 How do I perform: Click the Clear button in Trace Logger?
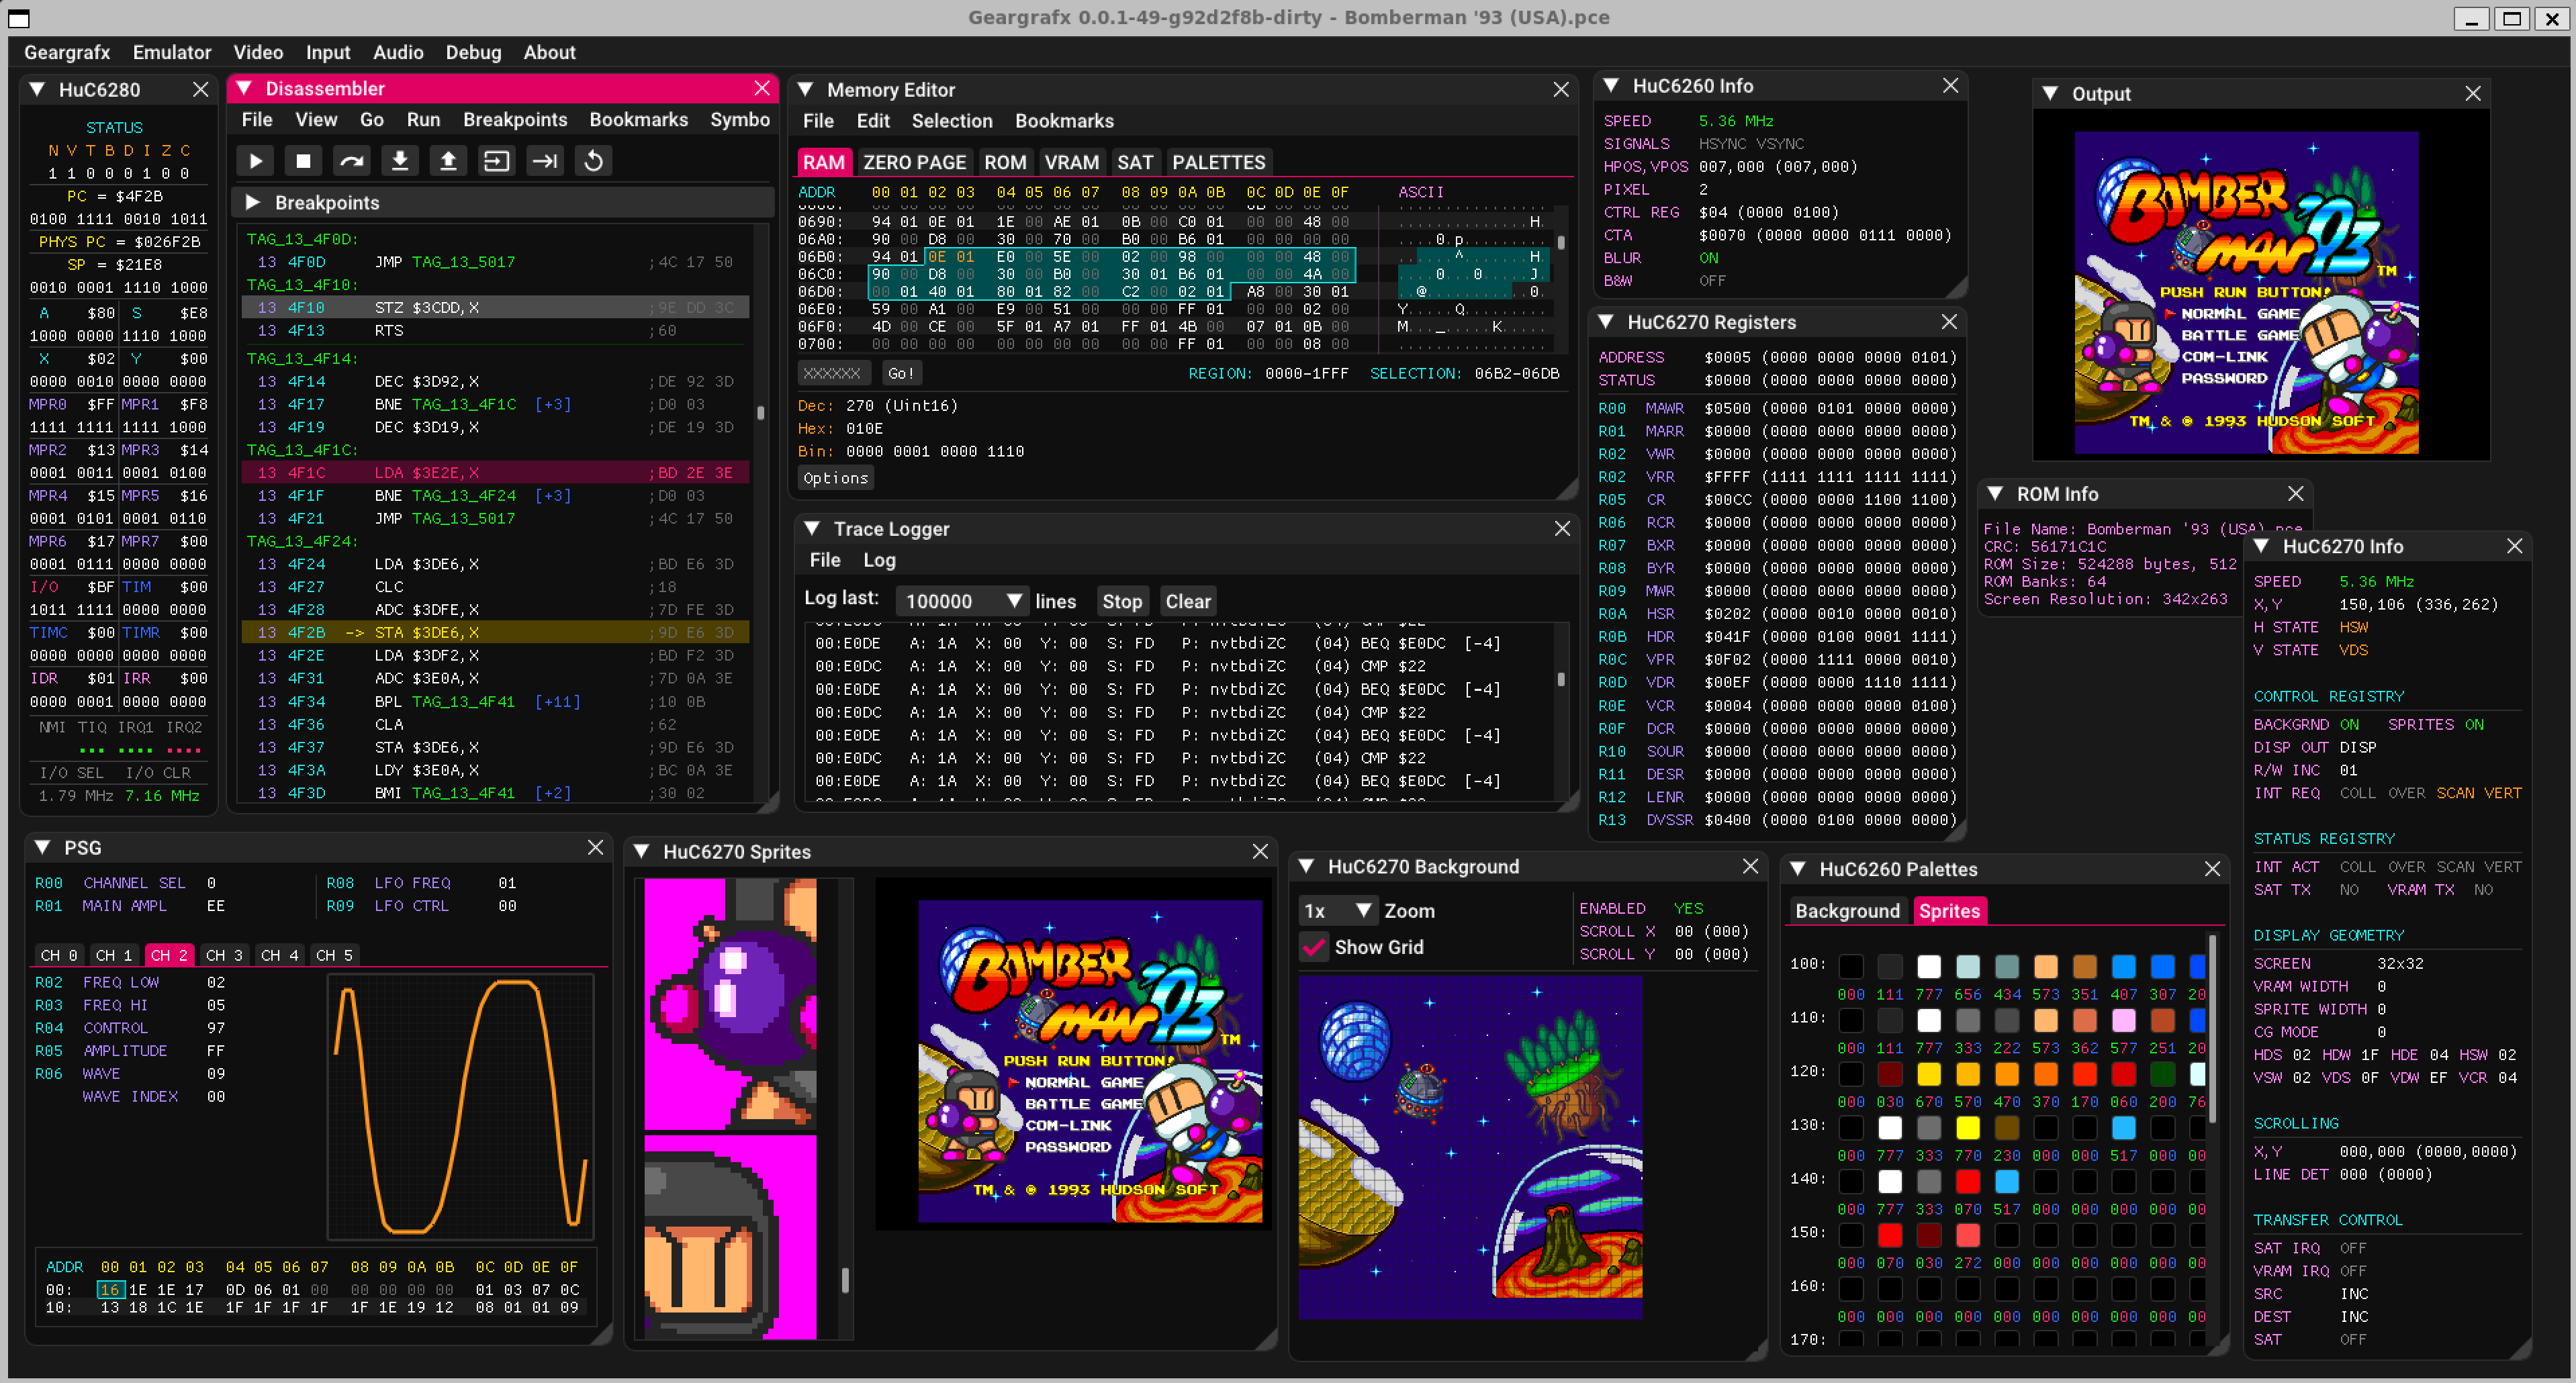point(1188,601)
